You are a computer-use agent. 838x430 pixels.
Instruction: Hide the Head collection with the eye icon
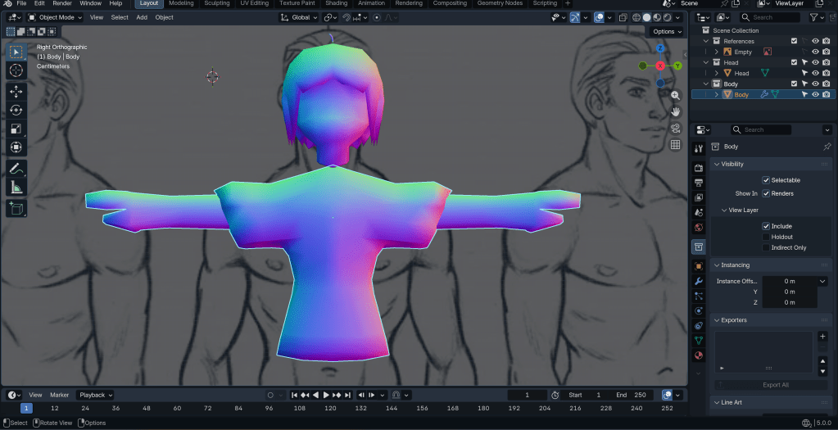815,62
